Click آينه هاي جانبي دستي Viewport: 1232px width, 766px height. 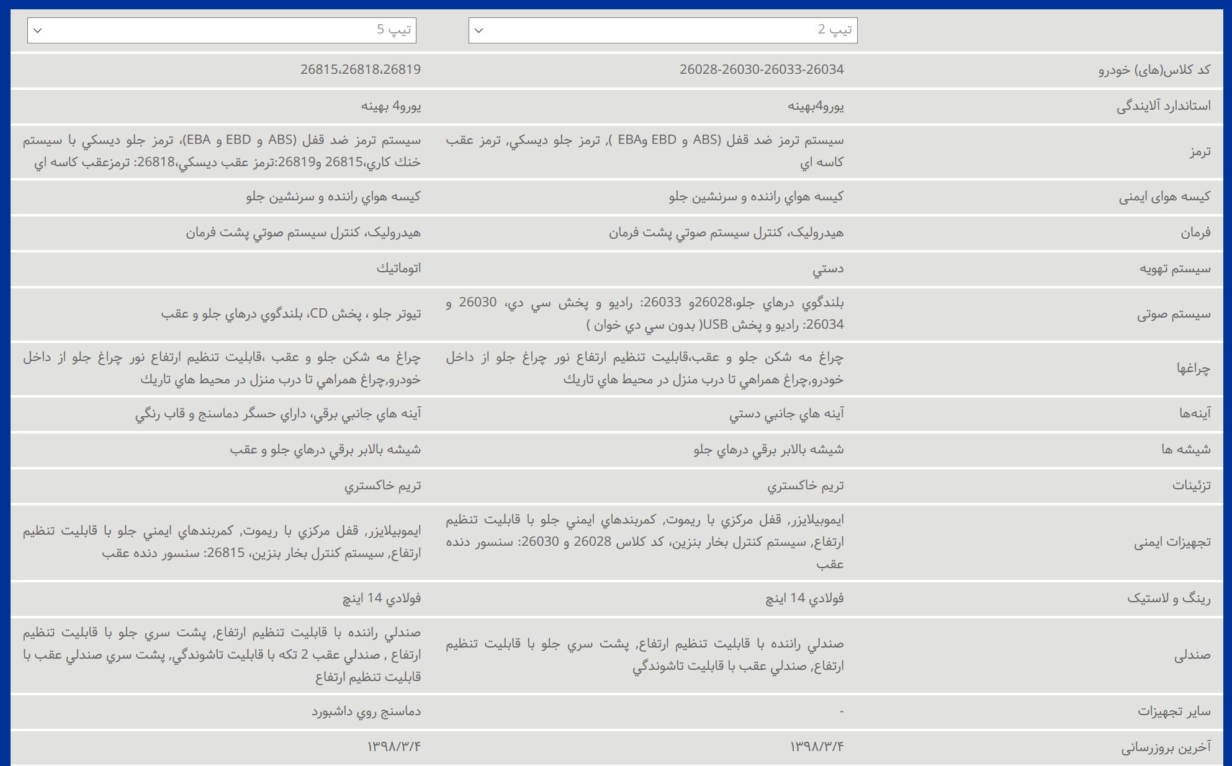[786, 414]
